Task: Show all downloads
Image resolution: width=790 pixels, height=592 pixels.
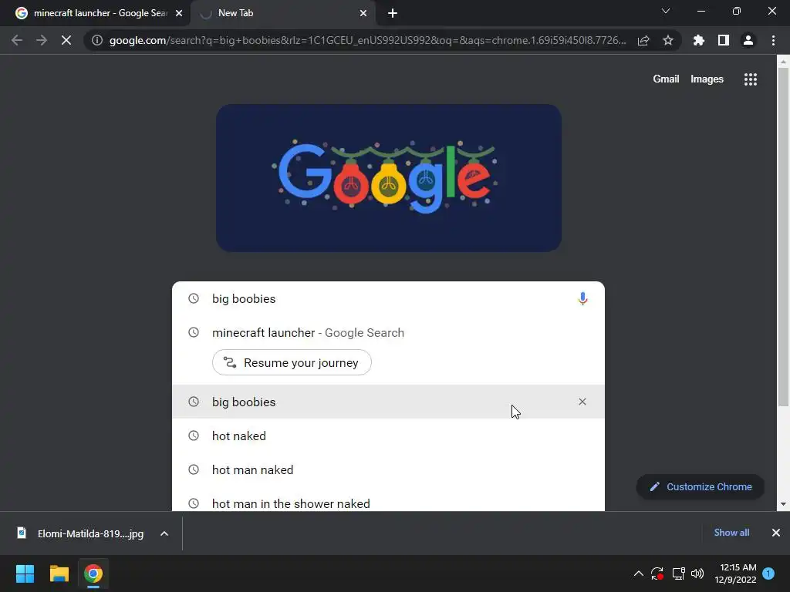Action: (x=731, y=533)
